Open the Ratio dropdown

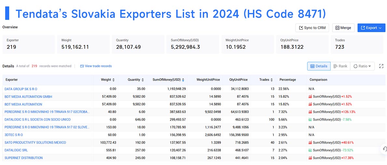click(362, 66)
